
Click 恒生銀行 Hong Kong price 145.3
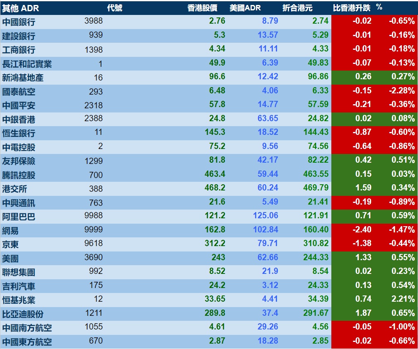point(215,132)
